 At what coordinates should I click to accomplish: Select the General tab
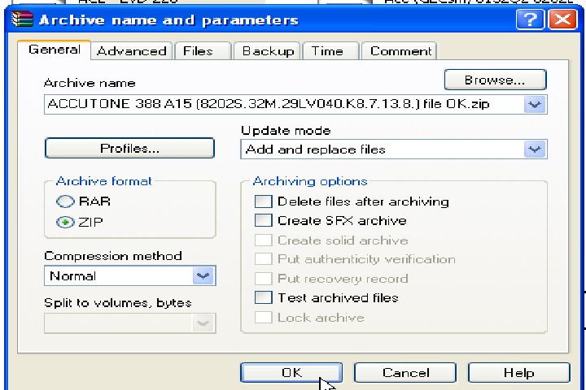(55, 50)
